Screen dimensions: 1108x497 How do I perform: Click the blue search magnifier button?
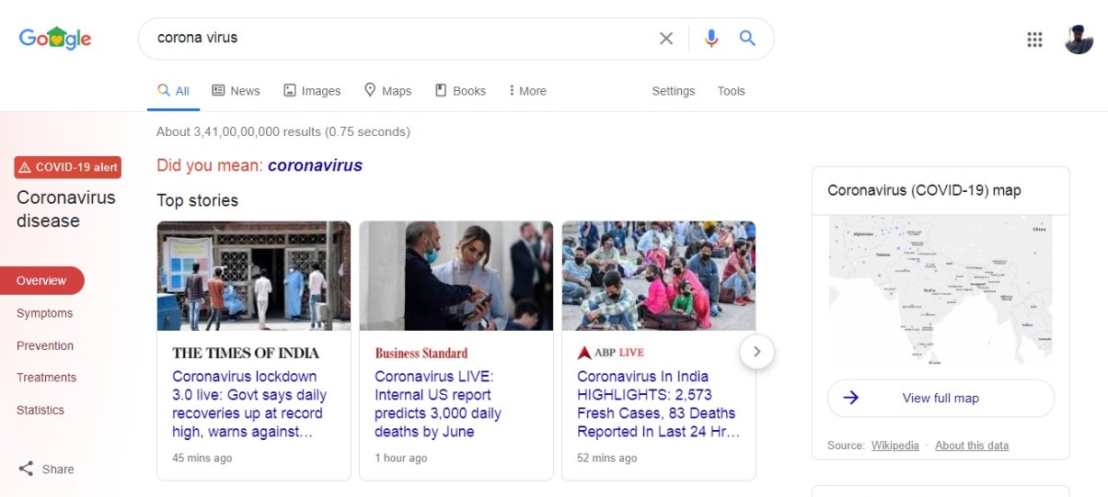pos(747,39)
